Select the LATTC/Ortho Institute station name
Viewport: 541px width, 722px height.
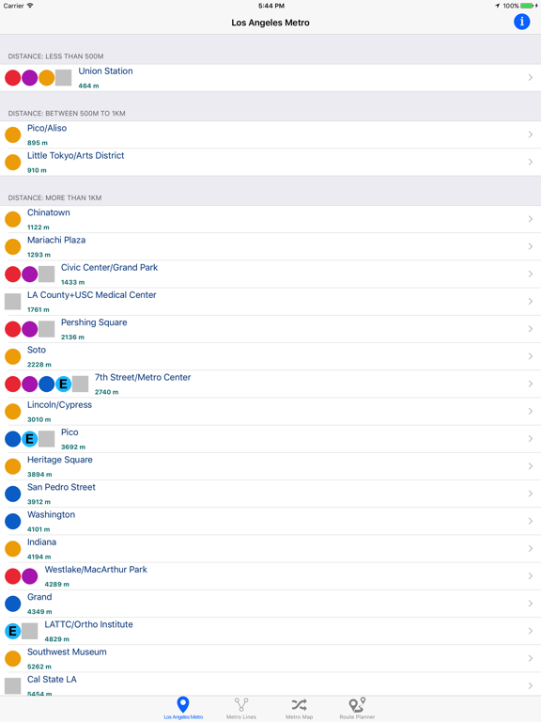point(89,624)
